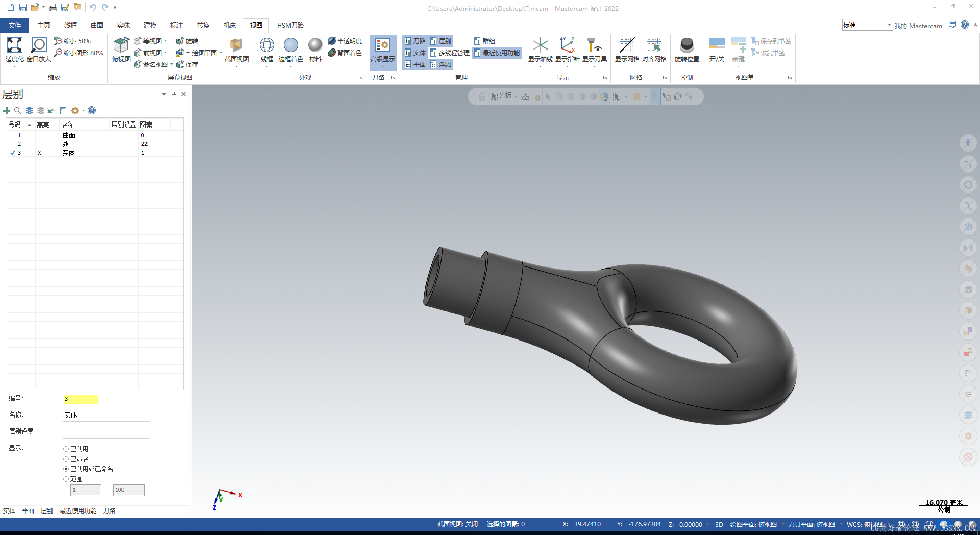Switch to the 刀路 bottom panel tab
Screen dimensions: 980x535
coord(109,511)
